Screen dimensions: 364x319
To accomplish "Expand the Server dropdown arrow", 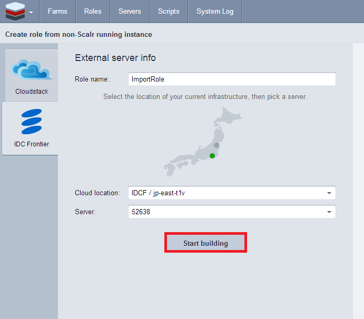I will (329, 212).
